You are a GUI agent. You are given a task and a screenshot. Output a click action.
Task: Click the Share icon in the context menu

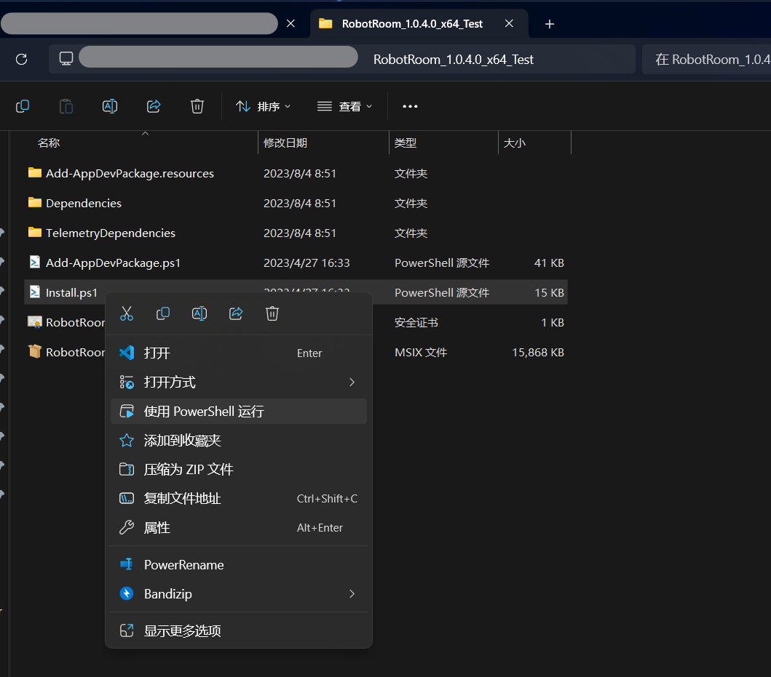coord(236,313)
